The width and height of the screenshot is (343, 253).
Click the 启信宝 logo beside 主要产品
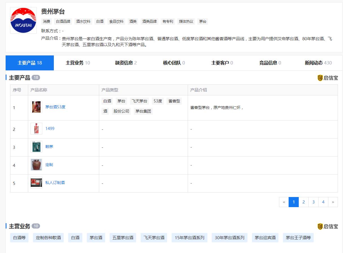click(x=327, y=78)
